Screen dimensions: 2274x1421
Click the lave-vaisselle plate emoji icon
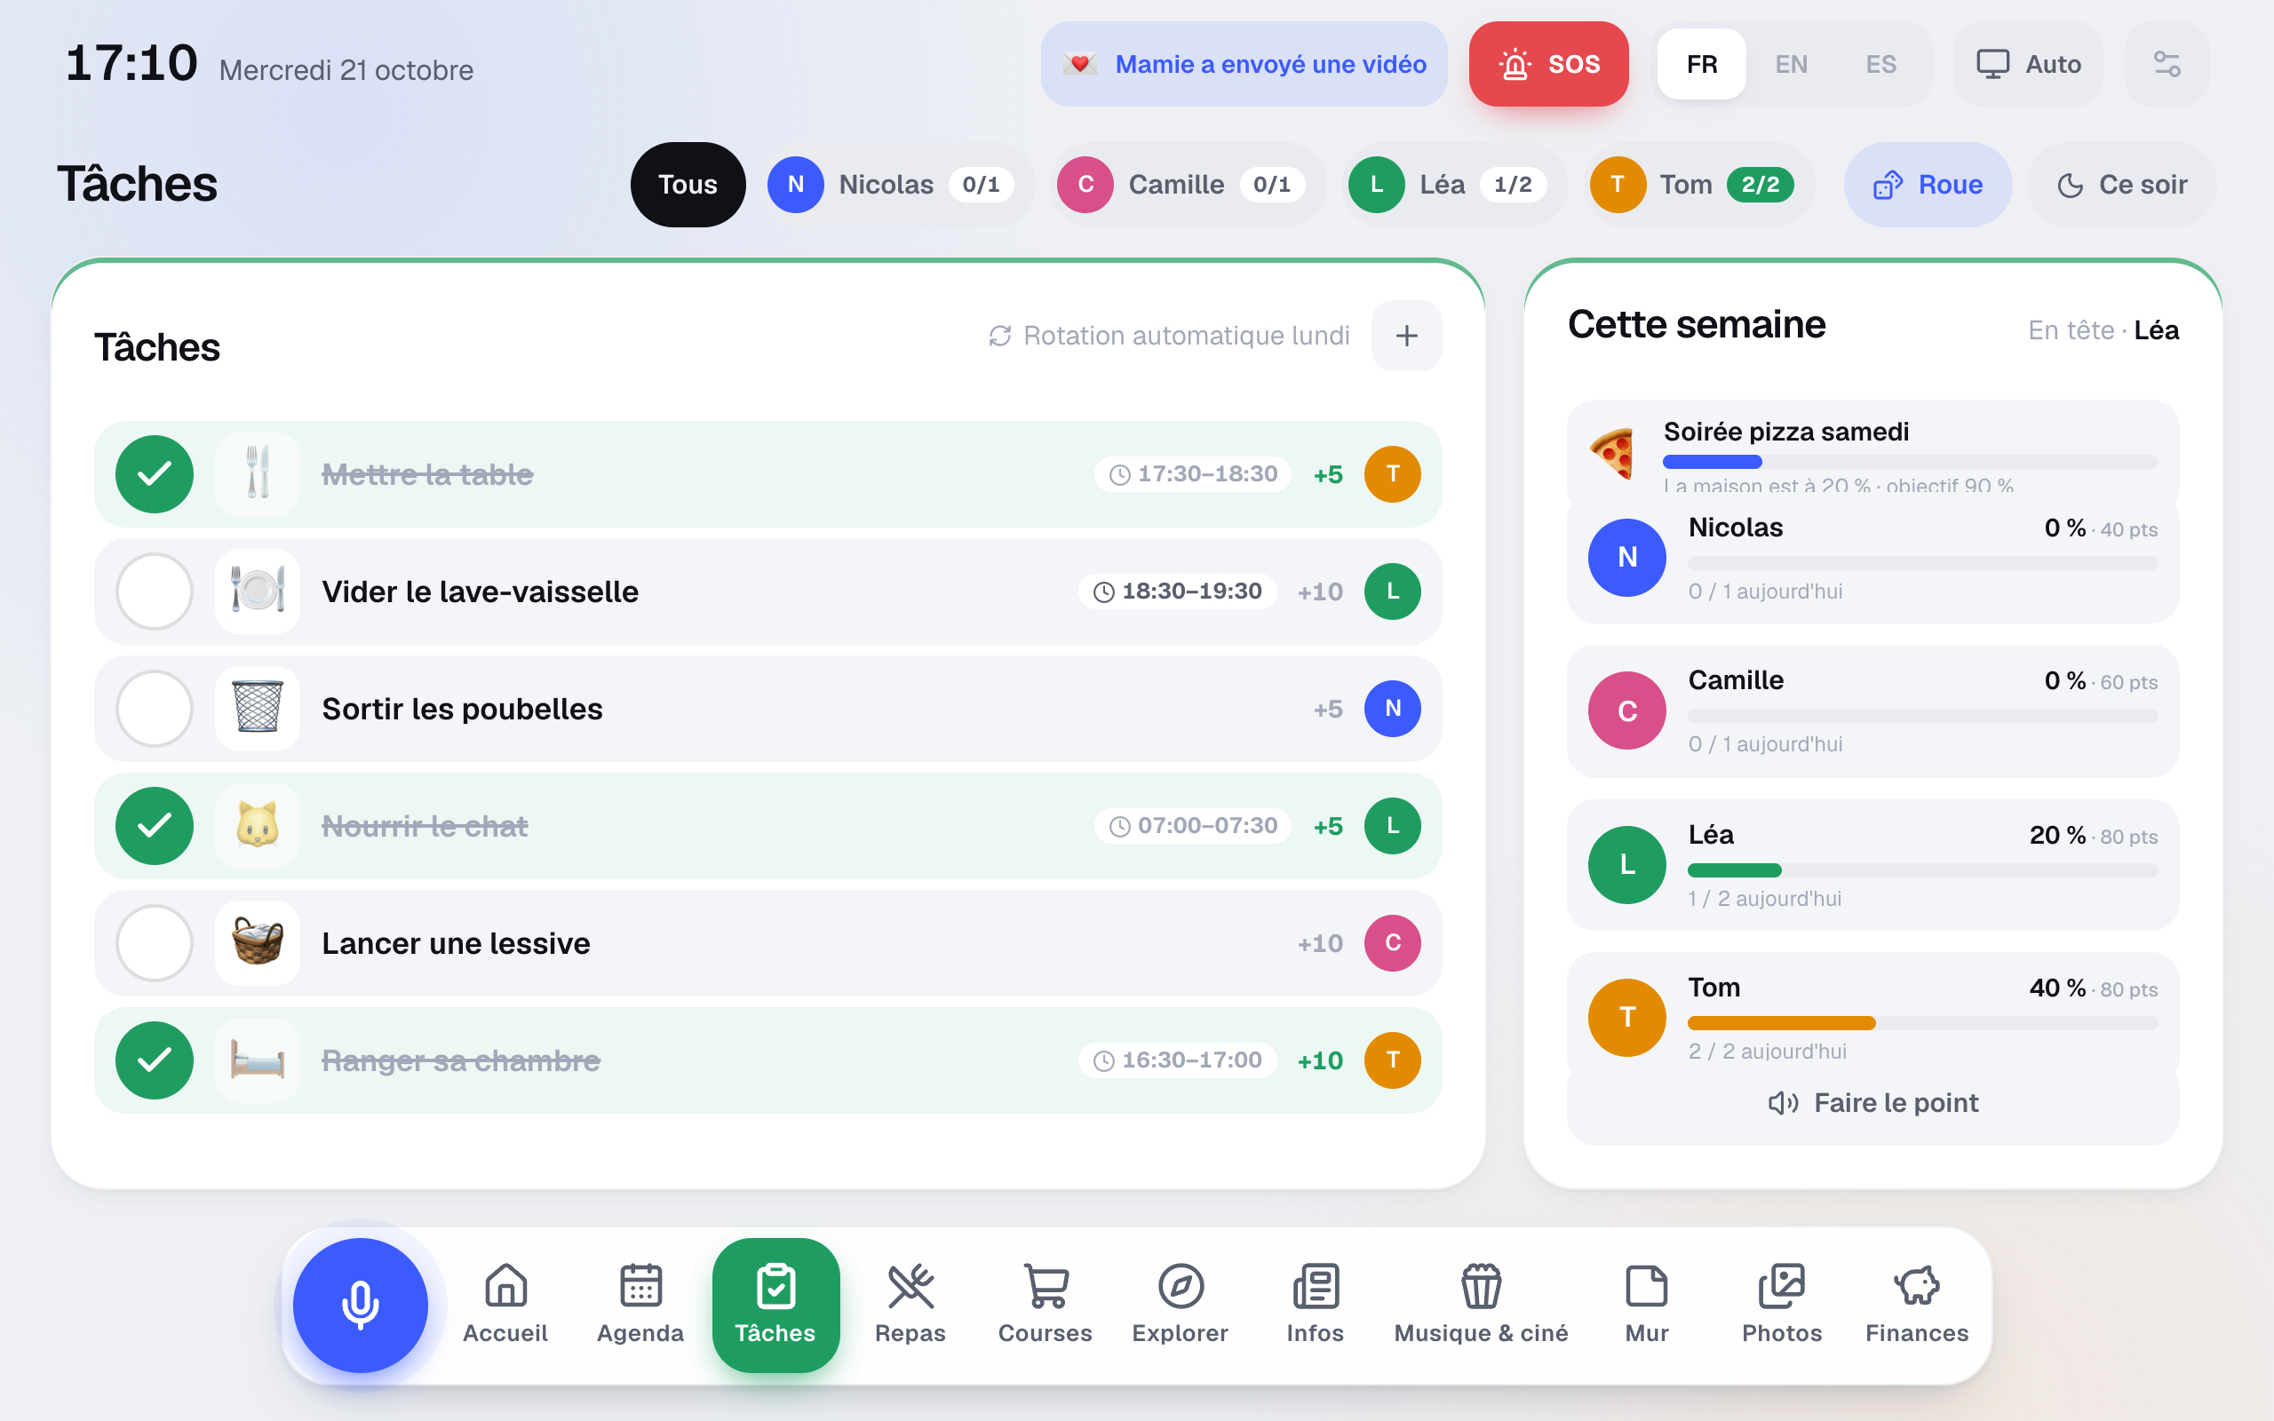(258, 591)
